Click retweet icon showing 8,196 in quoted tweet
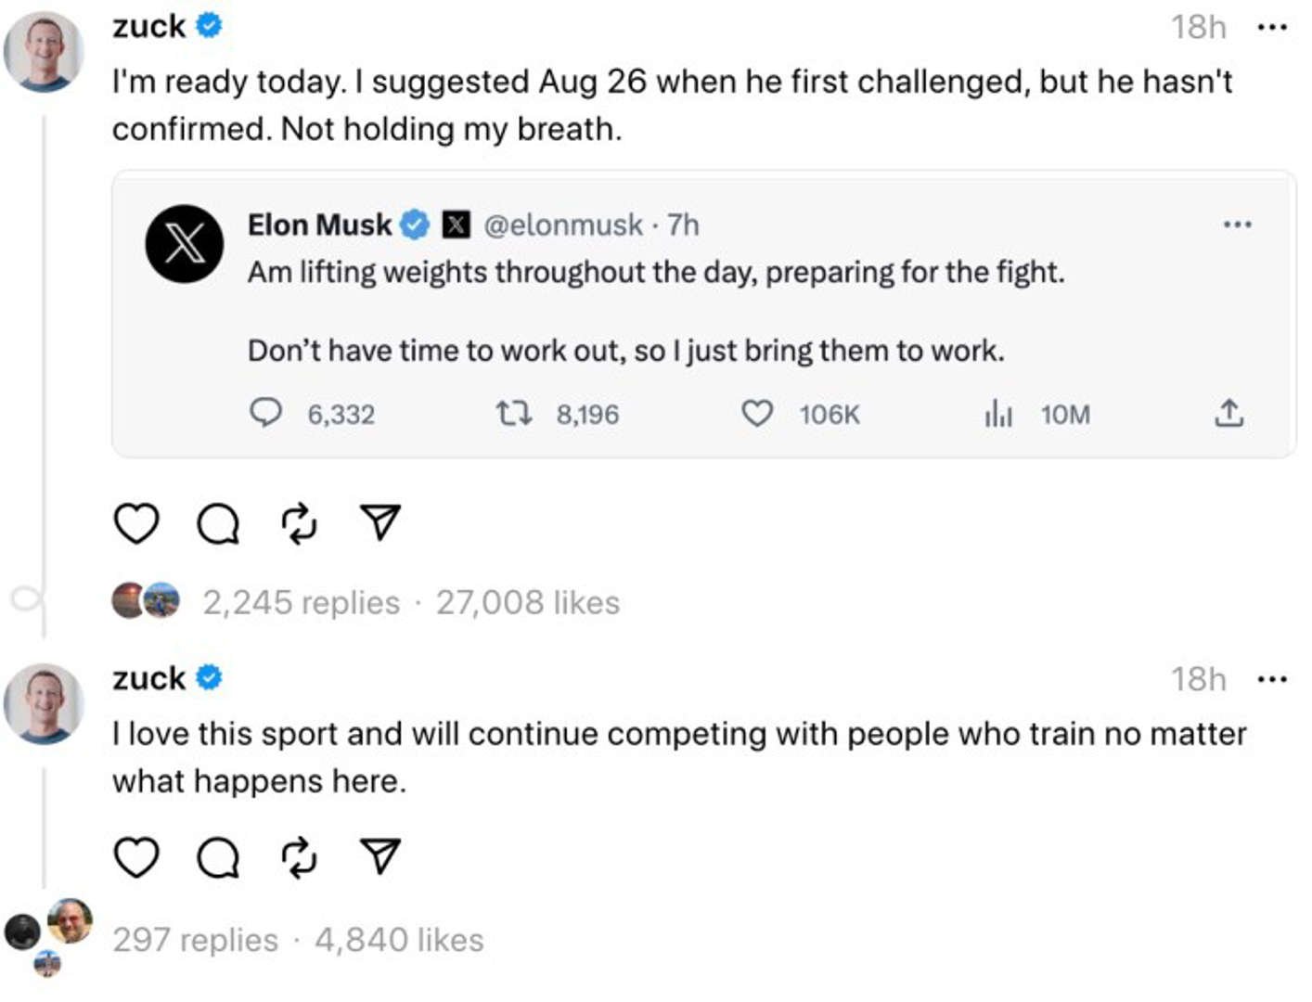Image resolution: width=1312 pixels, height=1002 pixels. [514, 413]
